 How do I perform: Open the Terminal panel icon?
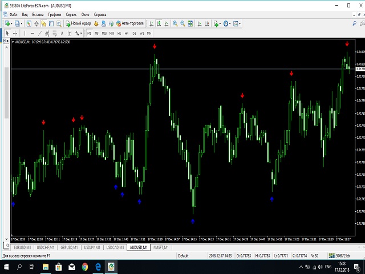(x=51, y=23)
